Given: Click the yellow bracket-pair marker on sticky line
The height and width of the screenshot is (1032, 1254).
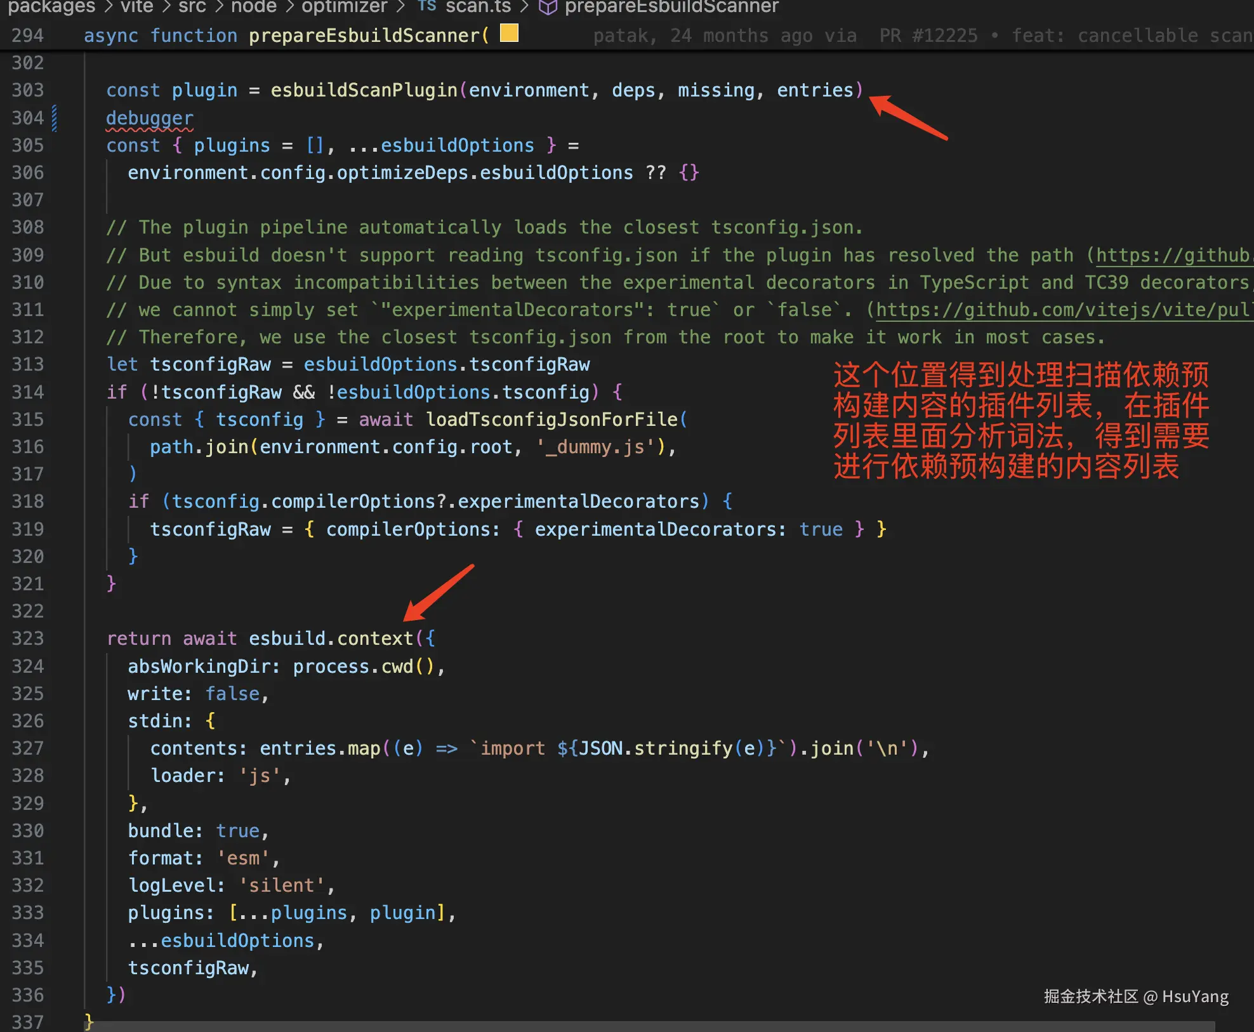Looking at the screenshot, I should [509, 33].
